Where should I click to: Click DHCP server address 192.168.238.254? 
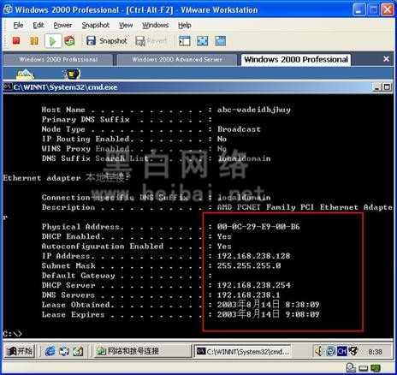pyautogui.click(x=254, y=285)
